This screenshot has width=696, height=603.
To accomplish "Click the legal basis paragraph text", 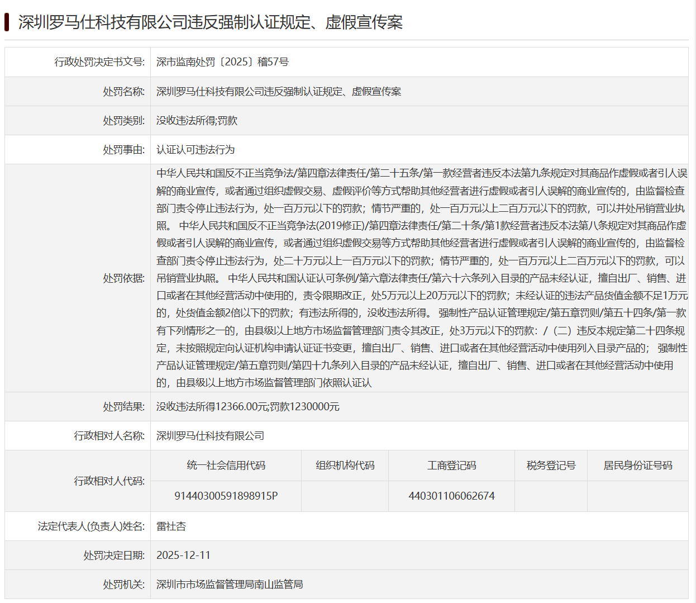I will [421, 278].
